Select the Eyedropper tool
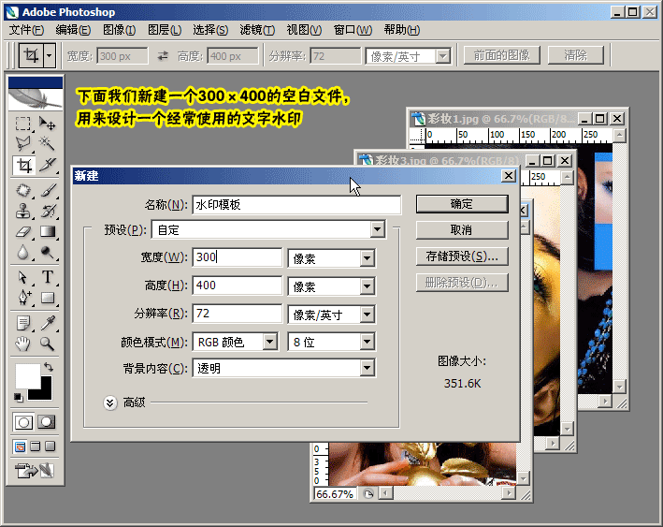This screenshot has height=527, width=663. (x=47, y=323)
